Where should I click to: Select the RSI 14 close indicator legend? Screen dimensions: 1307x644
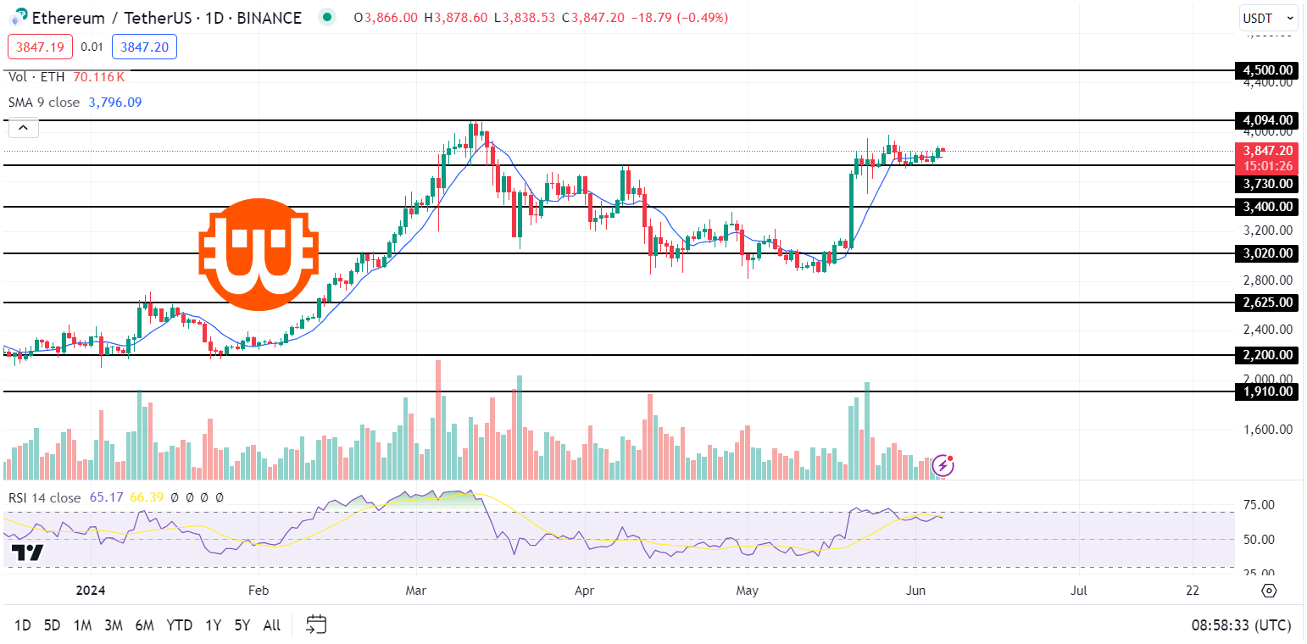[45, 497]
